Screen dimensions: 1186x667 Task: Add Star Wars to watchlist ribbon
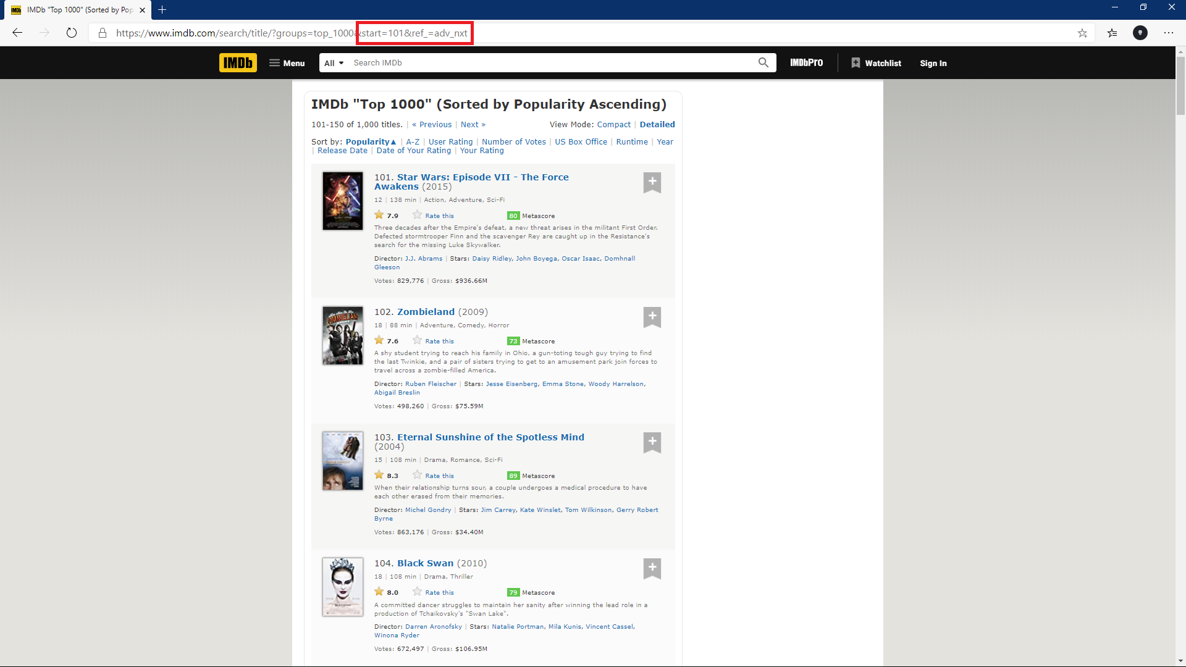[x=652, y=182]
